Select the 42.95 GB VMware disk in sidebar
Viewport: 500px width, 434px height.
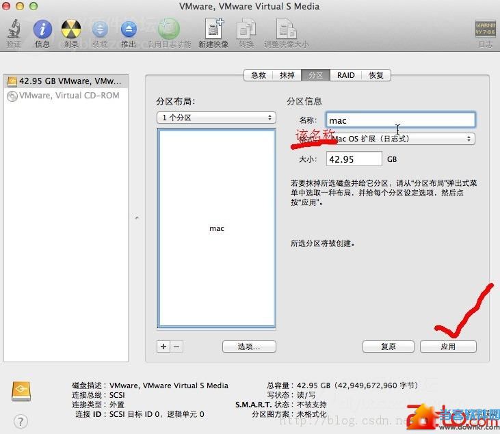66,81
